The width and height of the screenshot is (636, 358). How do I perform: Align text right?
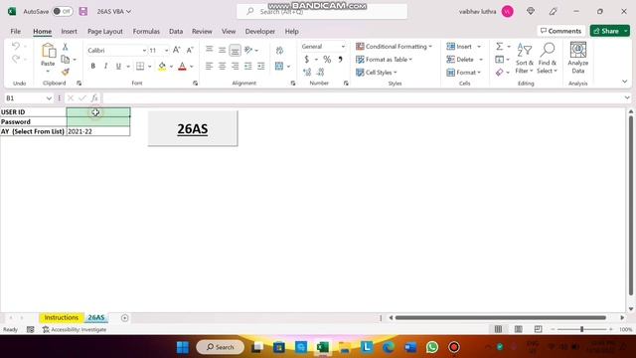coord(235,66)
